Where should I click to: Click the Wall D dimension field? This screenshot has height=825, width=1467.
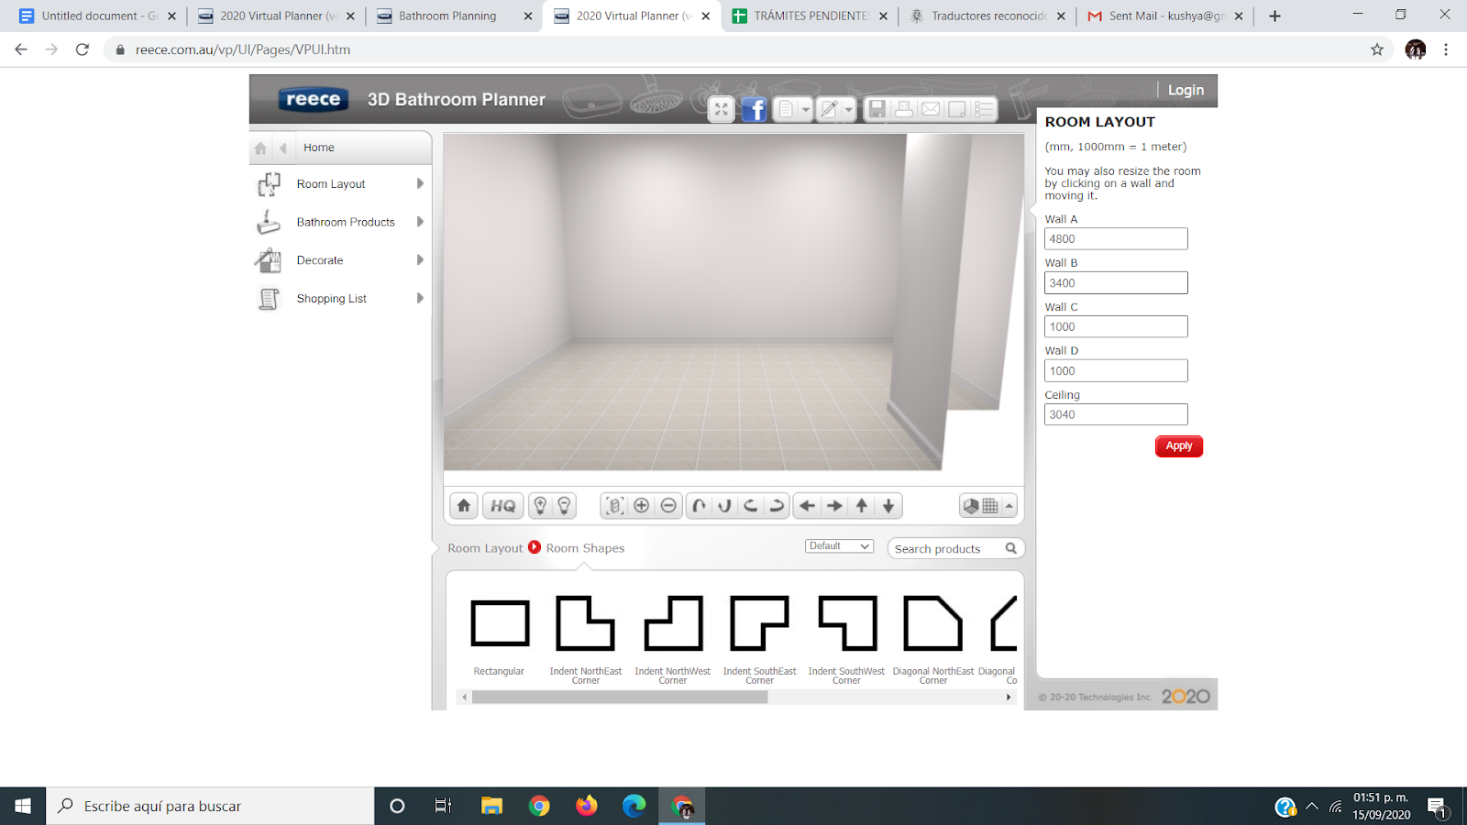point(1116,371)
